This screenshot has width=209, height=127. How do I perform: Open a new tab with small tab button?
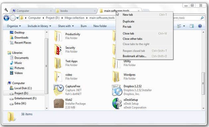point(146,10)
